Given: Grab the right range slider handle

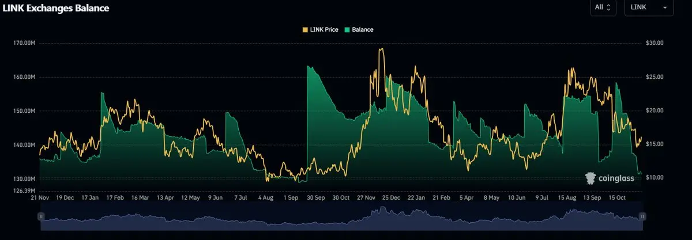Looking at the screenshot, I should coord(641,216).
